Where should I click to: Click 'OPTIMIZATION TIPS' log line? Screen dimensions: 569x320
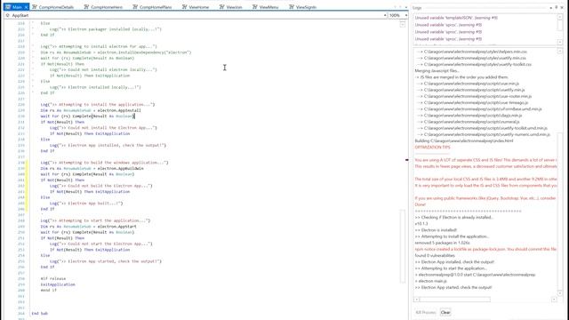[433, 148]
